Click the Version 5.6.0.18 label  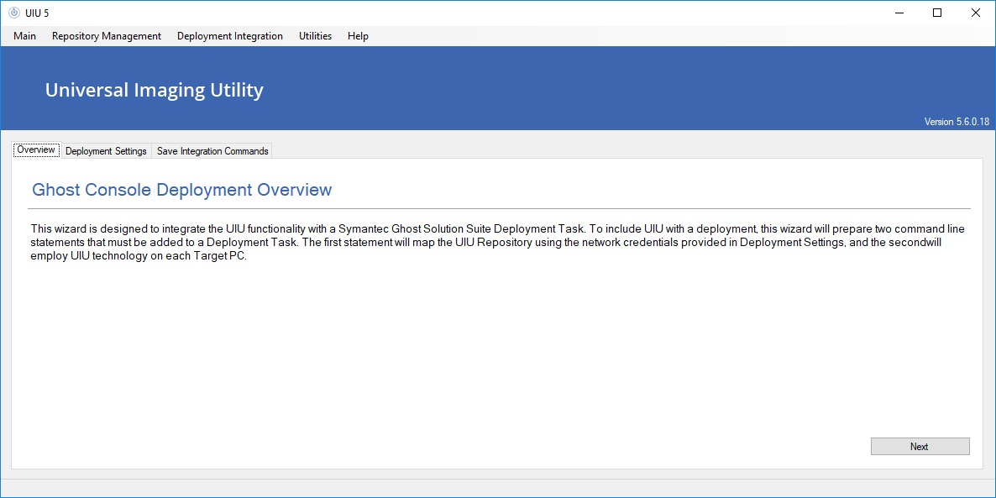(957, 122)
